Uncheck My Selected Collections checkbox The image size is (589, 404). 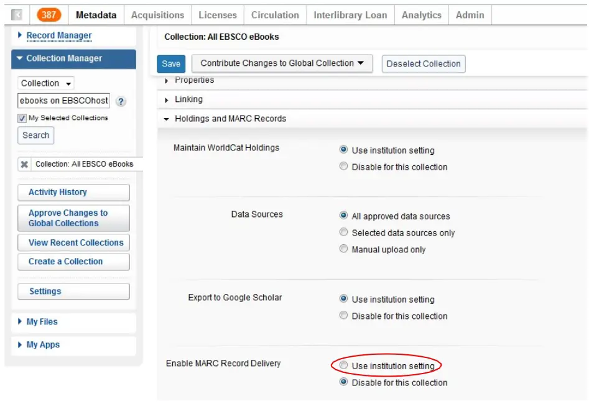pos(22,118)
